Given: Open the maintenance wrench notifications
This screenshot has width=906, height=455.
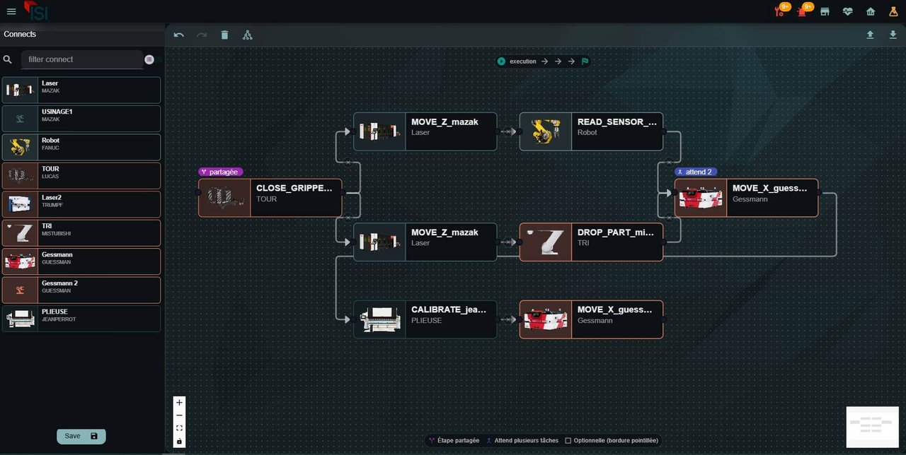Looking at the screenshot, I should [780, 11].
